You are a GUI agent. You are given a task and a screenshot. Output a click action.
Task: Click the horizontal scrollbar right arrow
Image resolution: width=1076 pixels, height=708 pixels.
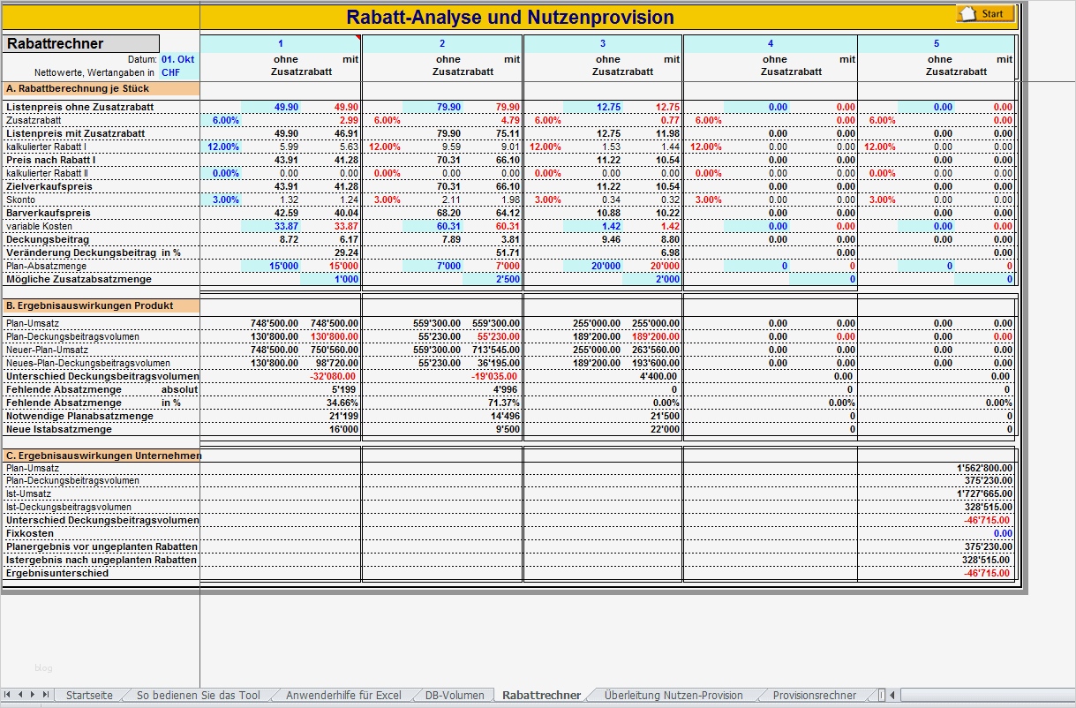click(1072, 695)
